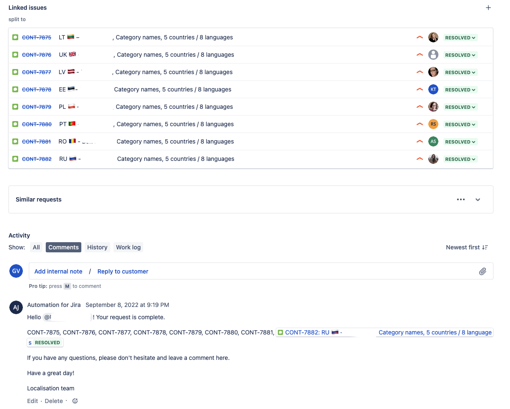Delete the Automation for Jira comment
The width and height of the screenshot is (510, 409).
[54, 401]
